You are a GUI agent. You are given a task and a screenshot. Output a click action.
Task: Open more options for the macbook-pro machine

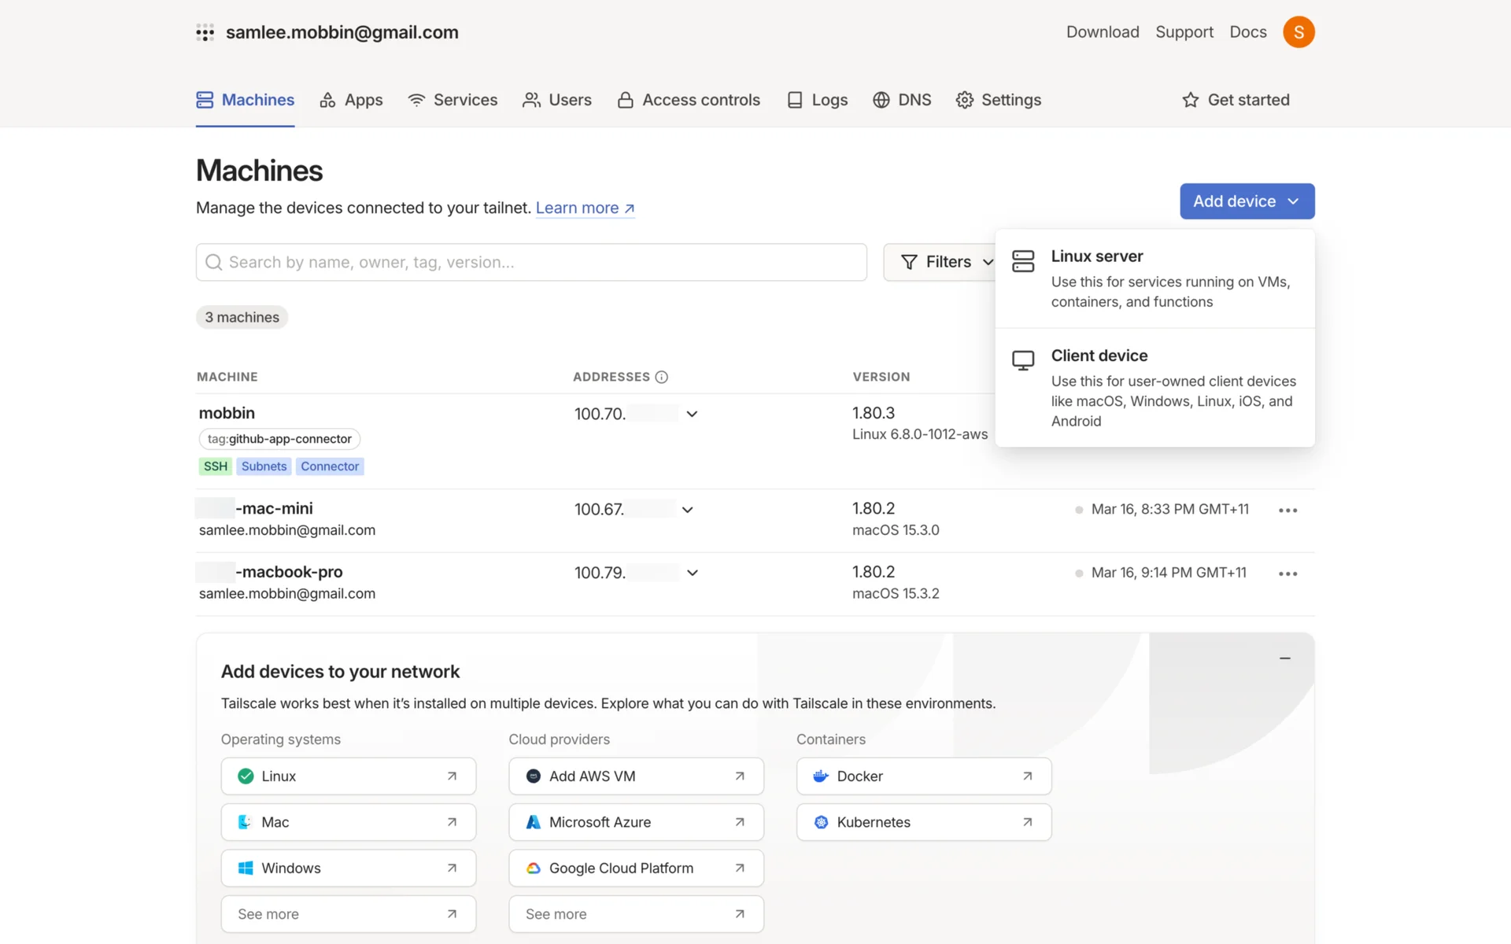[x=1287, y=573]
